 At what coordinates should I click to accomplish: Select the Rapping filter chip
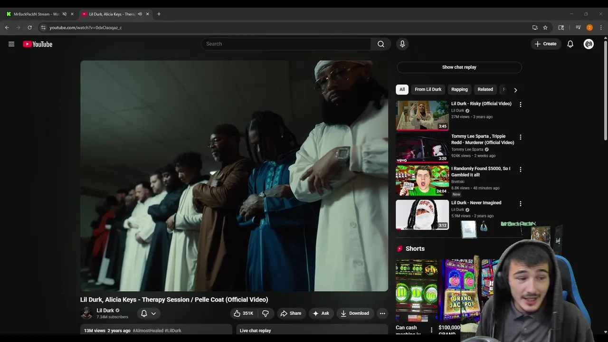459,89
